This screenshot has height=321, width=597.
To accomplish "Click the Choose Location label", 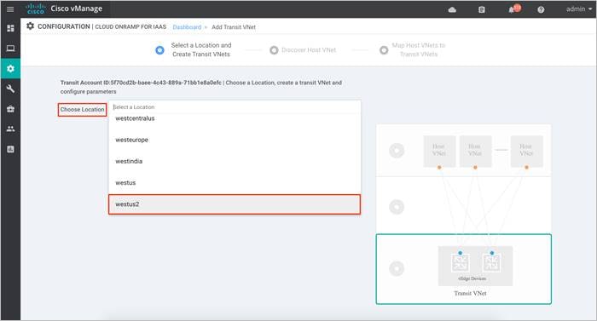I will pyautogui.click(x=82, y=110).
